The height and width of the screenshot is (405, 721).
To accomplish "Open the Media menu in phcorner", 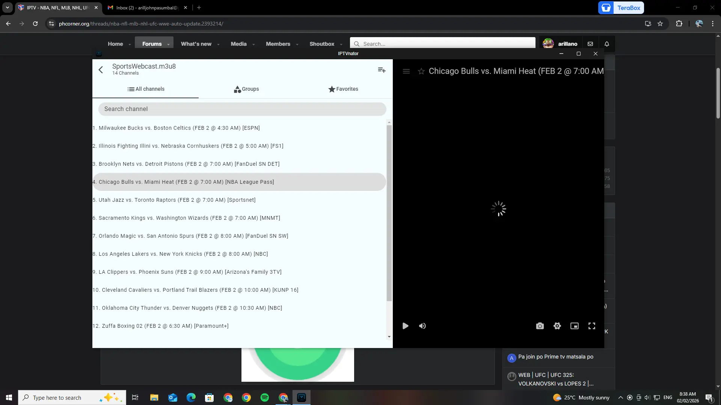I will [238, 44].
